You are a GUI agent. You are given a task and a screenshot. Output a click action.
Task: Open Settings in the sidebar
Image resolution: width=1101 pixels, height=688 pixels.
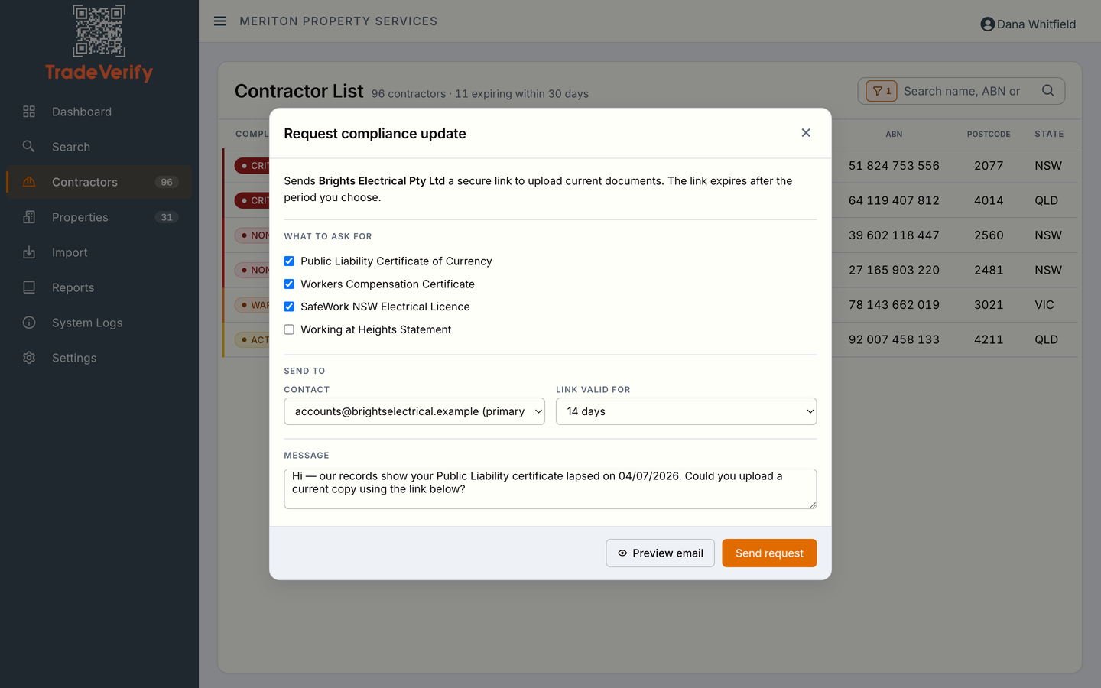click(99, 358)
